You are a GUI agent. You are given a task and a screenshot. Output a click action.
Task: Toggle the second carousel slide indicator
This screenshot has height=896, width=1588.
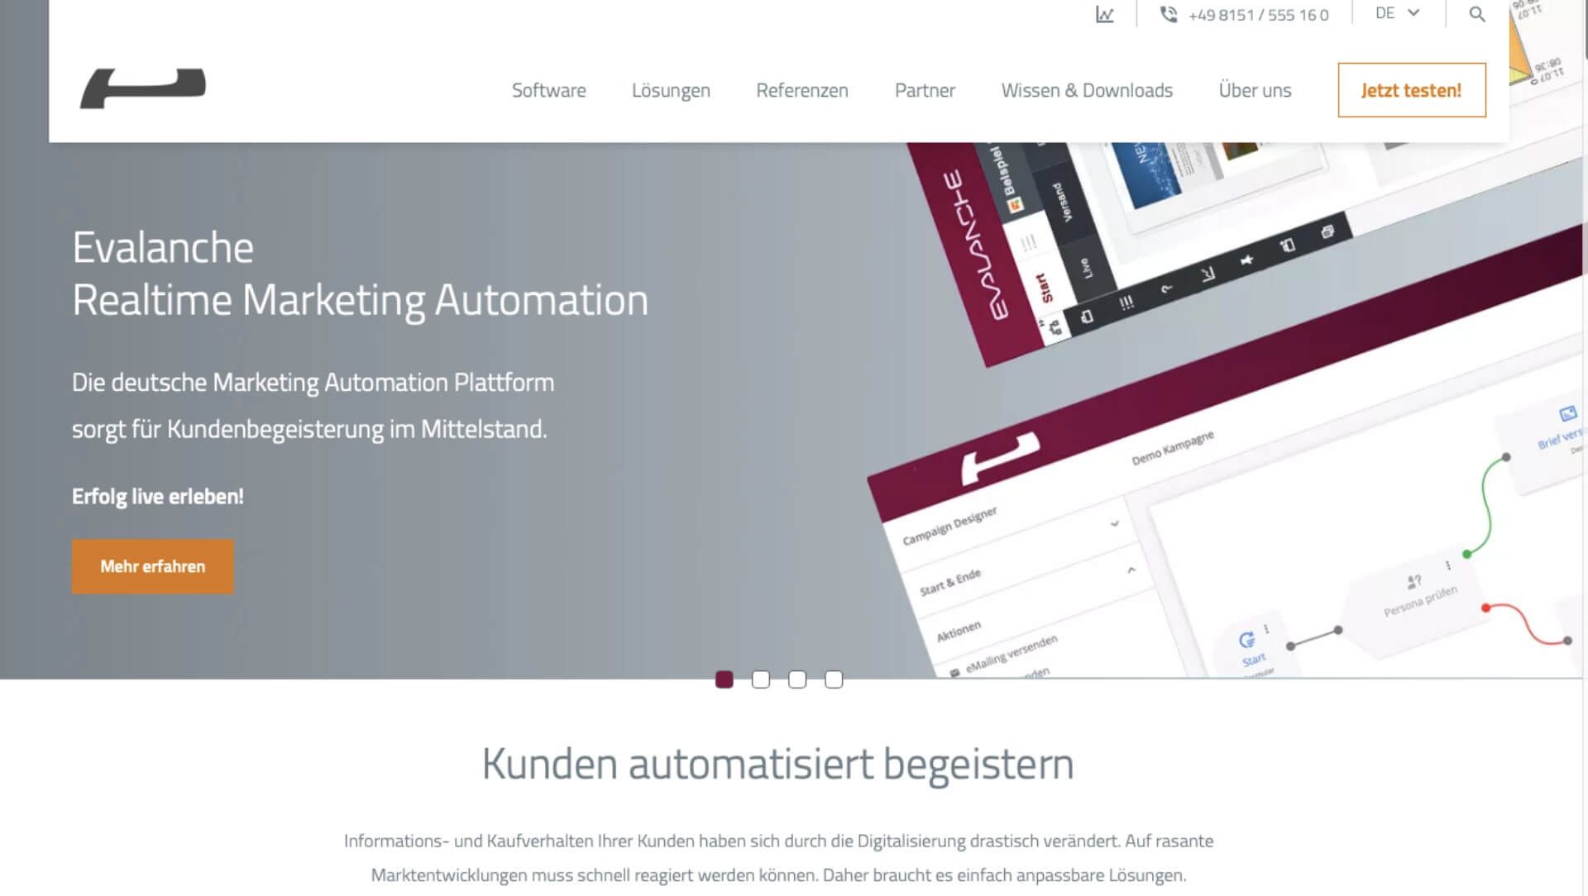760,680
